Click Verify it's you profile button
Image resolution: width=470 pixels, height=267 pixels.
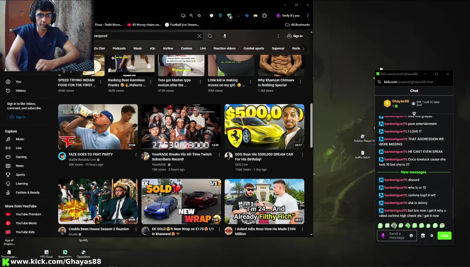288,16
